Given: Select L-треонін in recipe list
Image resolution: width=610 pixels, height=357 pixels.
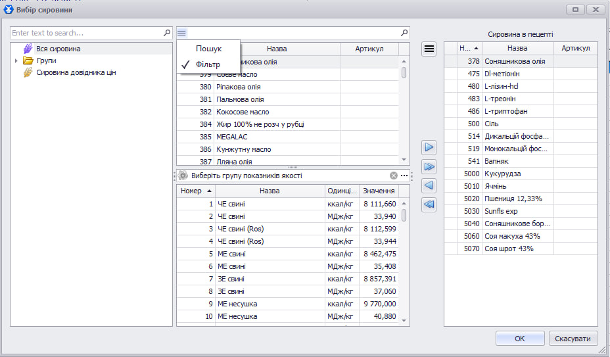Looking at the screenshot, I should pyautogui.click(x=521, y=99).
